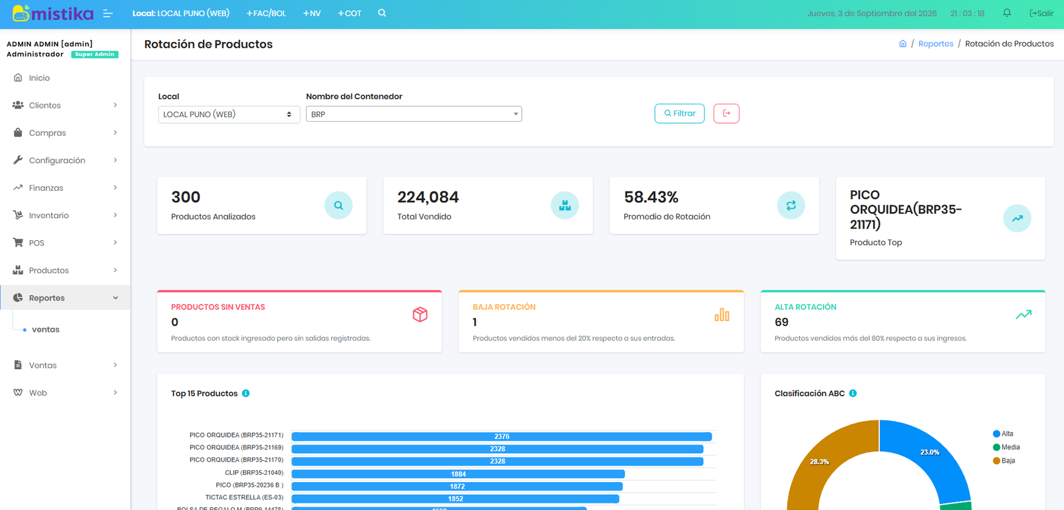Image resolution: width=1064 pixels, height=510 pixels.
Task: Click the Clientes people icon in sidebar
Action: (x=18, y=105)
